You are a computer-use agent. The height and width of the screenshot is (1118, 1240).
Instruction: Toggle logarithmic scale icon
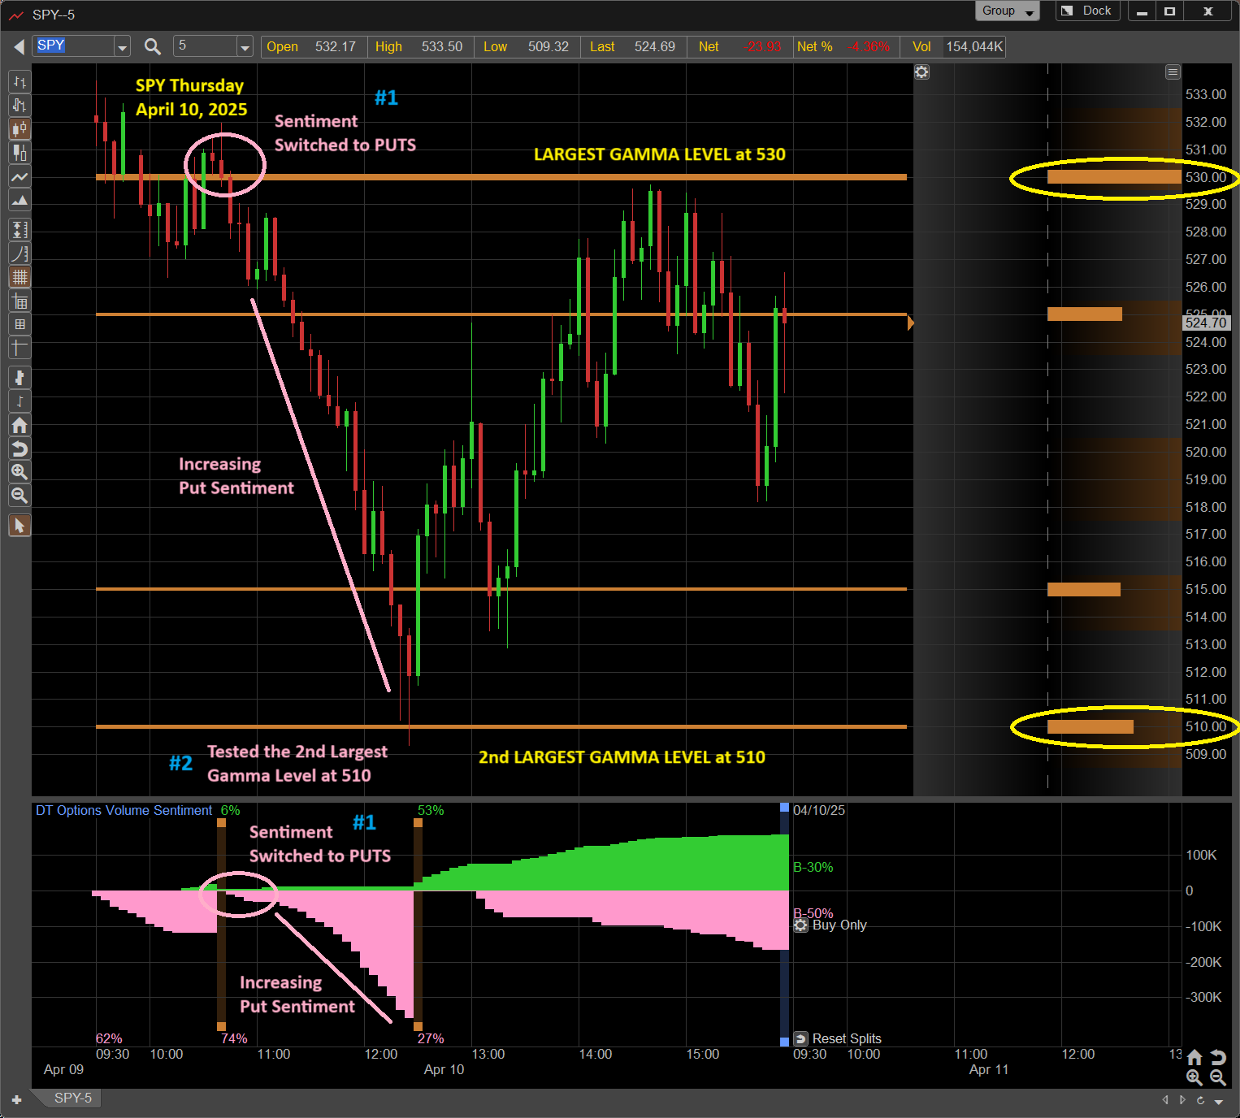[20, 254]
